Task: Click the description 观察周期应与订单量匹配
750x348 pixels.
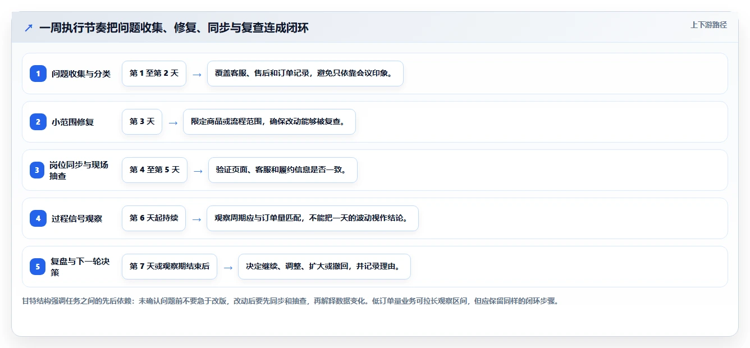Action: (x=313, y=218)
